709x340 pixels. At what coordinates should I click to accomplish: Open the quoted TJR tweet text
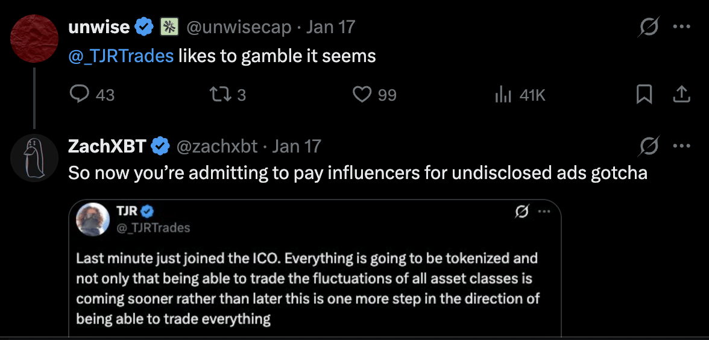(307, 289)
